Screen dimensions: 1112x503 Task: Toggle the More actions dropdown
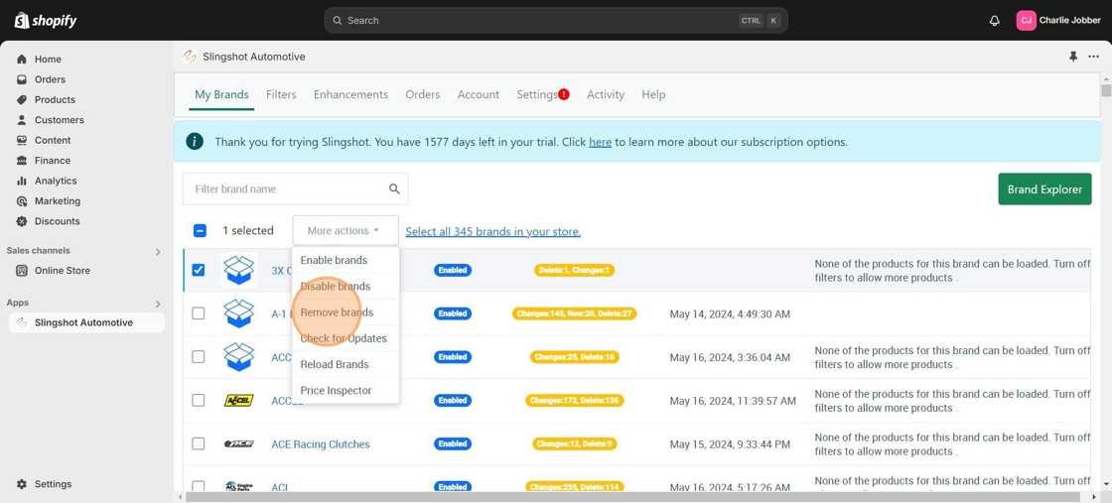(x=346, y=231)
